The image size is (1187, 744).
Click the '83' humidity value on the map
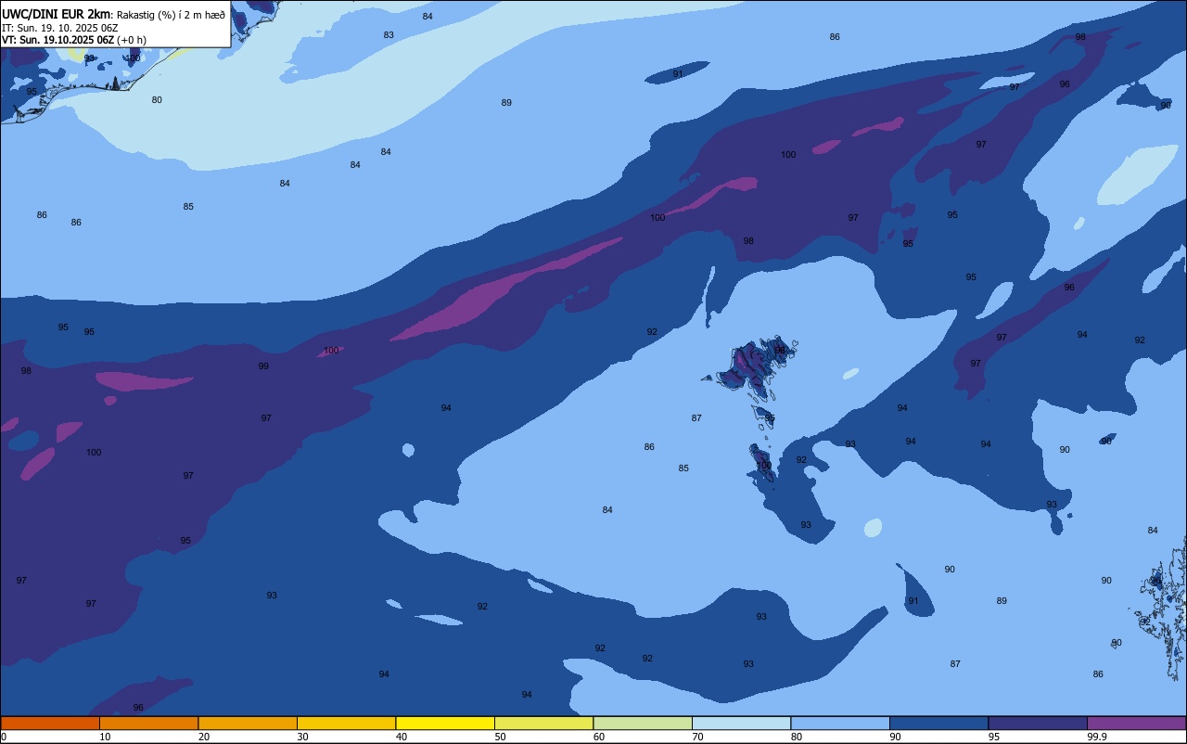pos(389,35)
